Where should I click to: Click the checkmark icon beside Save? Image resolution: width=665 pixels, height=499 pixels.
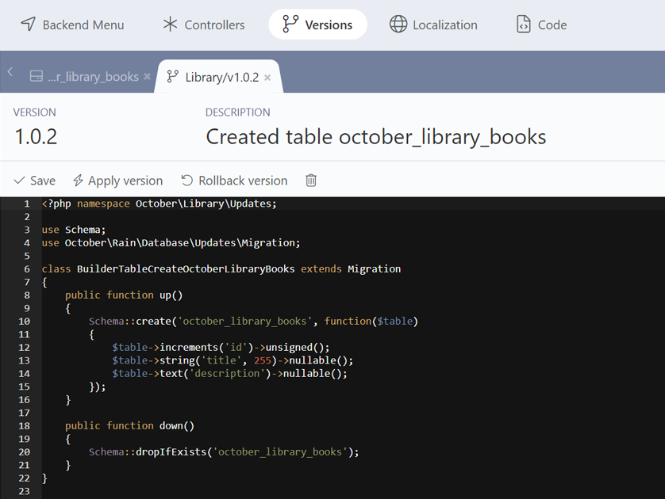point(19,181)
